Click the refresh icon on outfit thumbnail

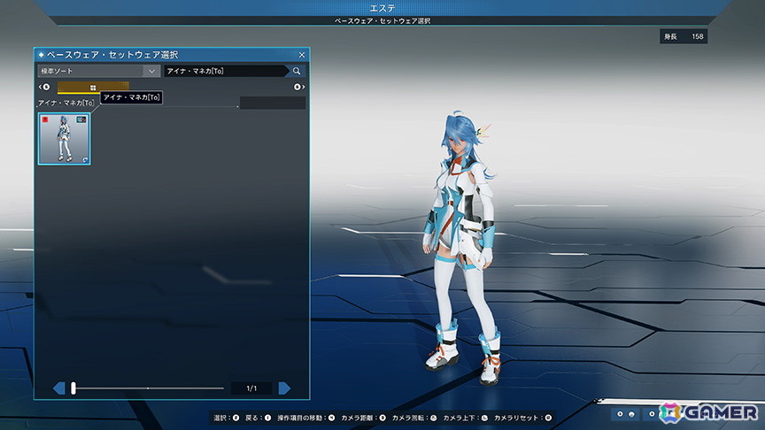85,159
